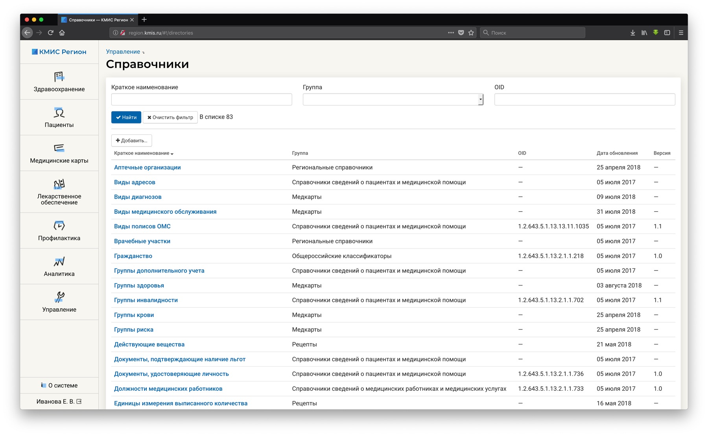Image resolution: width=708 pixels, height=436 pixels.
Task: Open the browser library icon
Action: click(644, 33)
